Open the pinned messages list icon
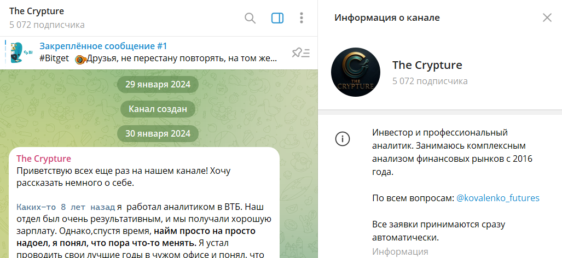The image size is (562, 258). pyautogui.click(x=301, y=54)
